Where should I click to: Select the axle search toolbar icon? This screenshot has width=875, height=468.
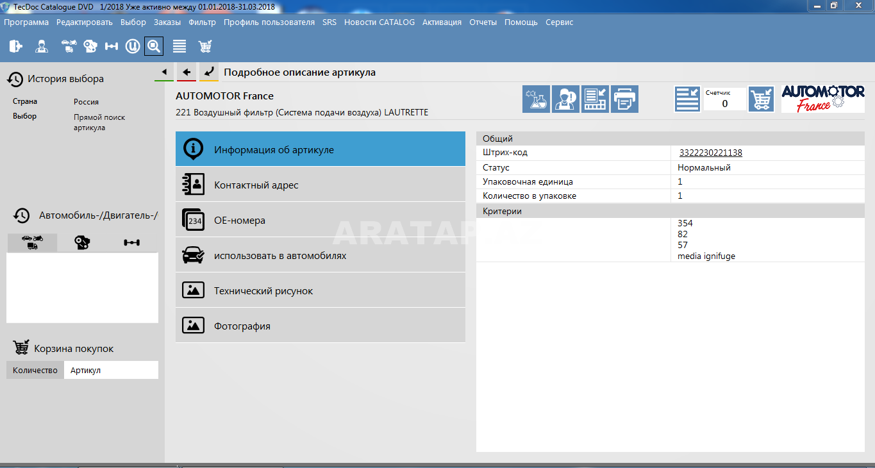click(112, 46)
